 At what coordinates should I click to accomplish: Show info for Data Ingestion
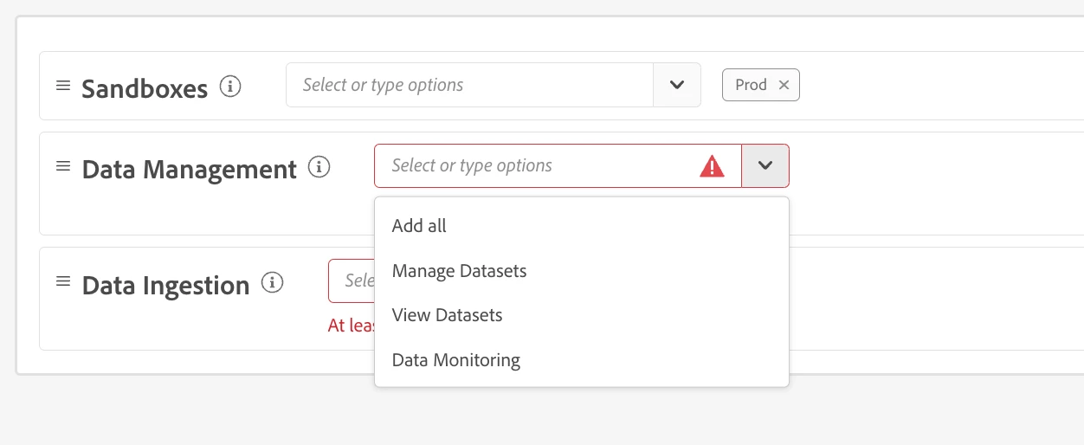tap(273, 282)
